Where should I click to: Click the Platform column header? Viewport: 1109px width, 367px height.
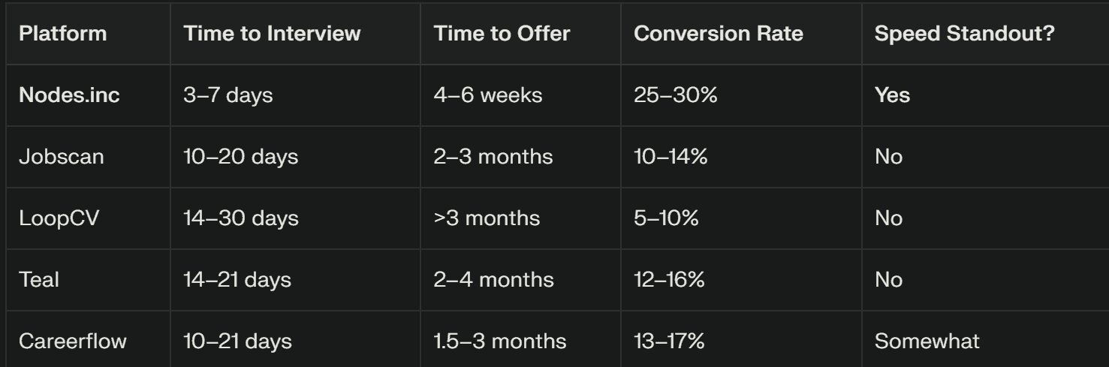[63, 34]
